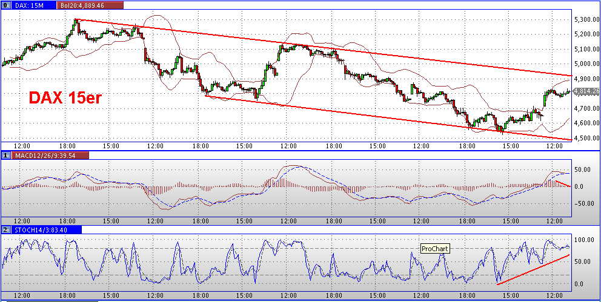Screen dimensions: 601x302
Task: Click the ProChart tooltip label
Action: click(434, 249)
